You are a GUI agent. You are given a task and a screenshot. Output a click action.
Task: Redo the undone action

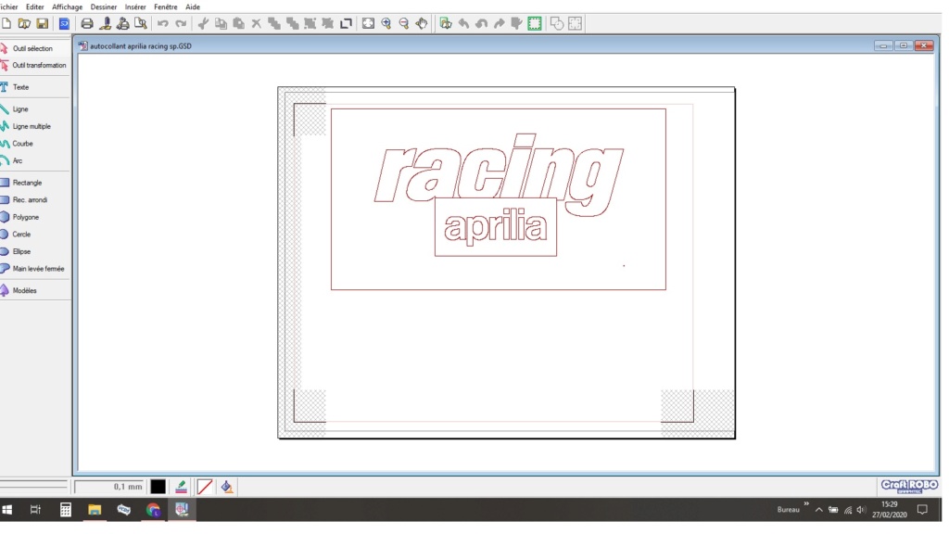coord(181,23)
